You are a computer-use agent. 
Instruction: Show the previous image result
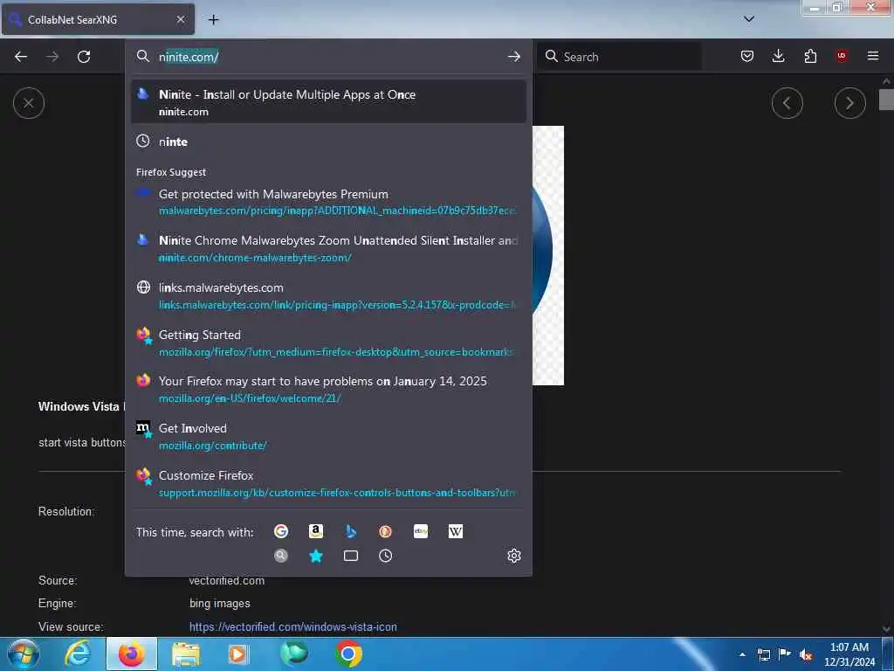(787, 103)
